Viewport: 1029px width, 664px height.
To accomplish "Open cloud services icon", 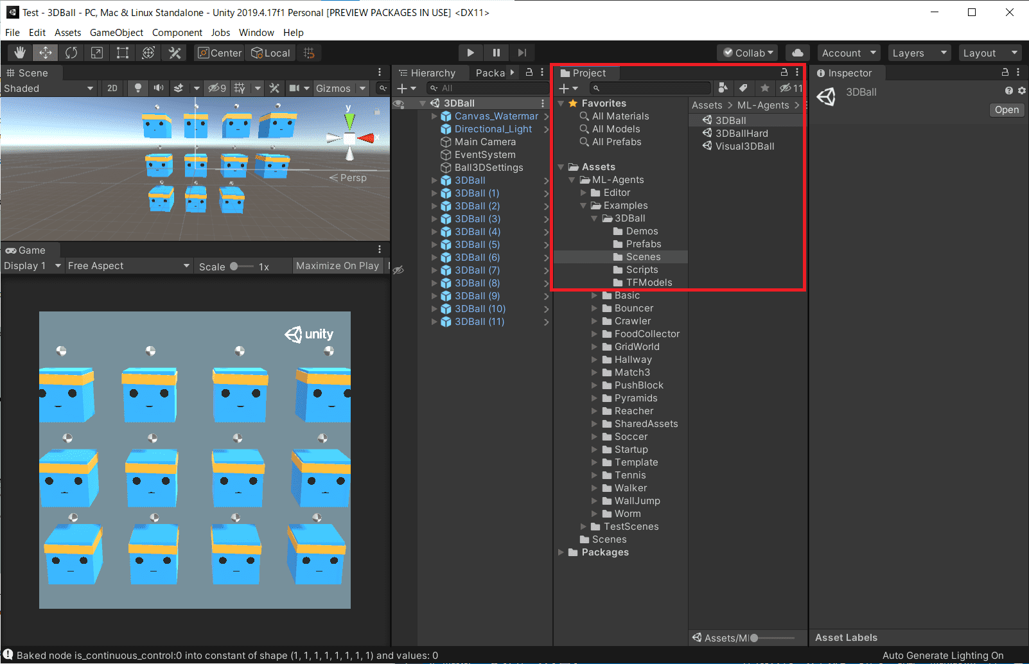I will (798, 53).
